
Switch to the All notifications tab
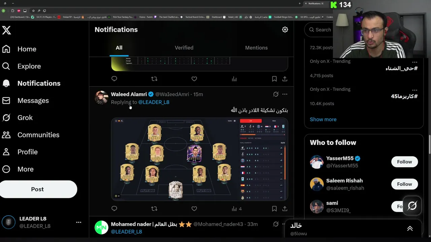119,48
